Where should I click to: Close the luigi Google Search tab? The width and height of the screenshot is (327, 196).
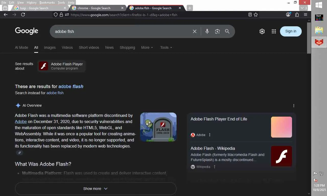[x=65, y=8]
